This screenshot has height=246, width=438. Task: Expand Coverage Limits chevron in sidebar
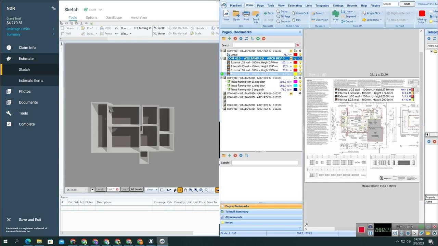54,29
